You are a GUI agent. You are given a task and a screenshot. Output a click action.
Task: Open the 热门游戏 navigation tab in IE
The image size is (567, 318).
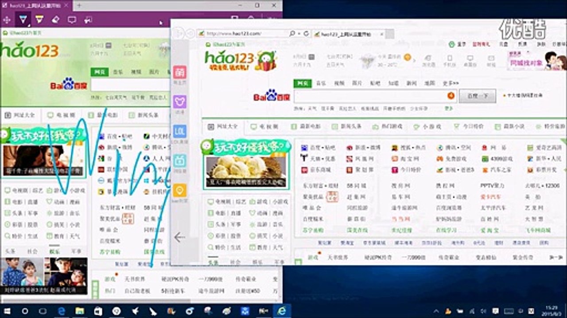(387, 126)
